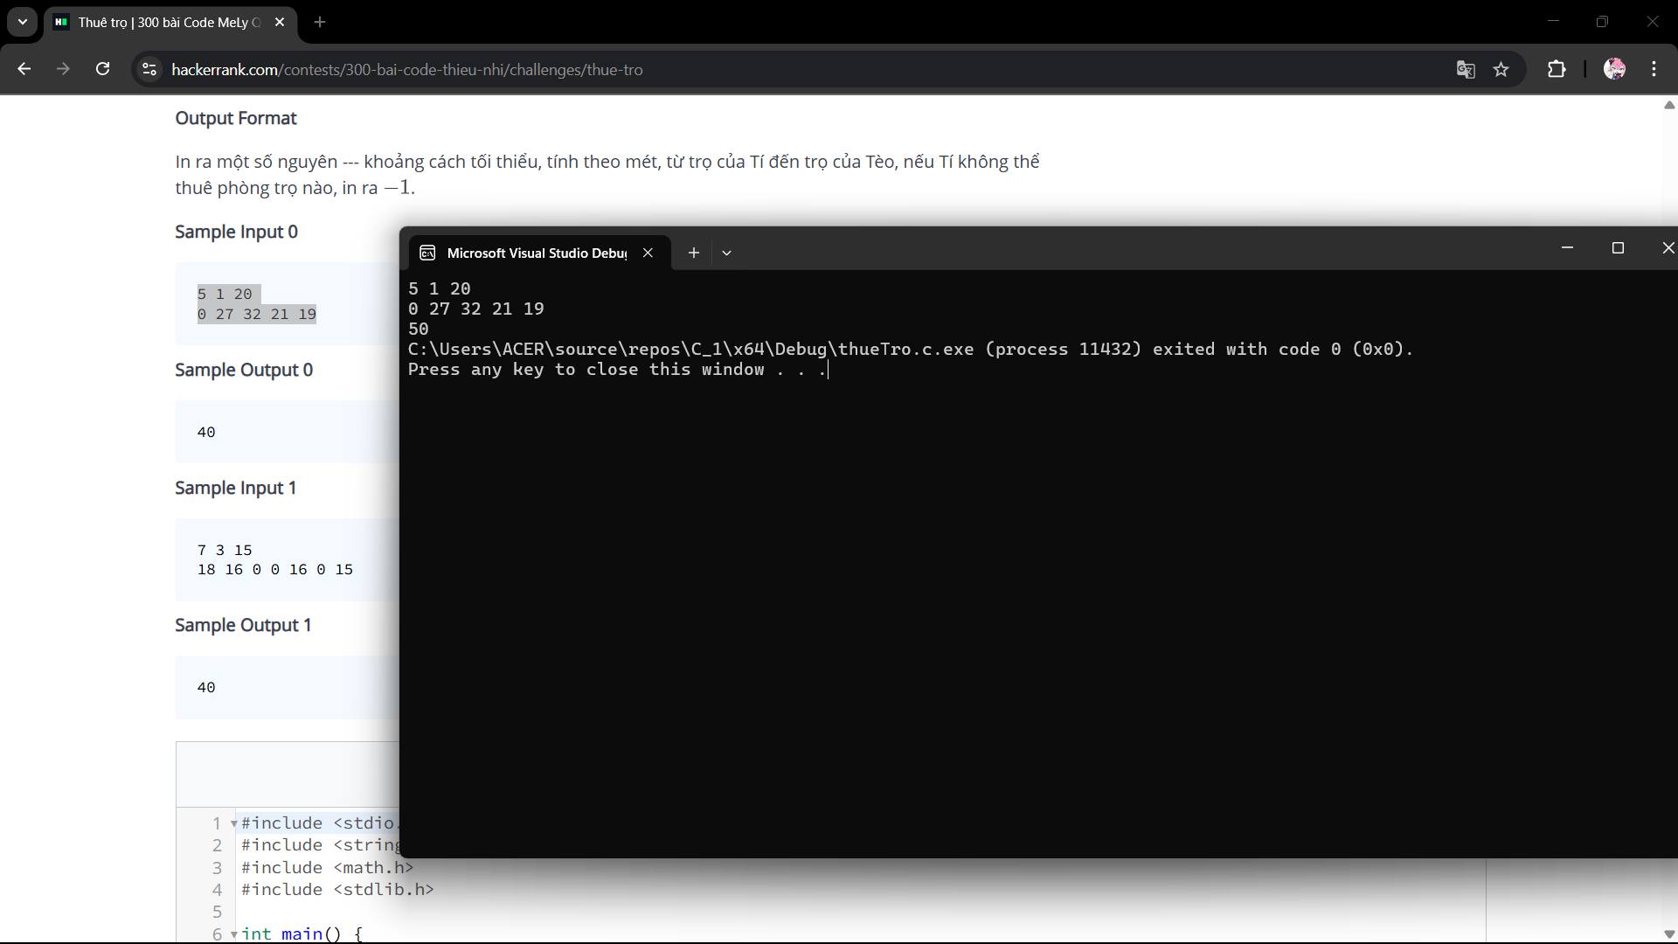Click 'Press any key to close this window' line

click(617, 370)
